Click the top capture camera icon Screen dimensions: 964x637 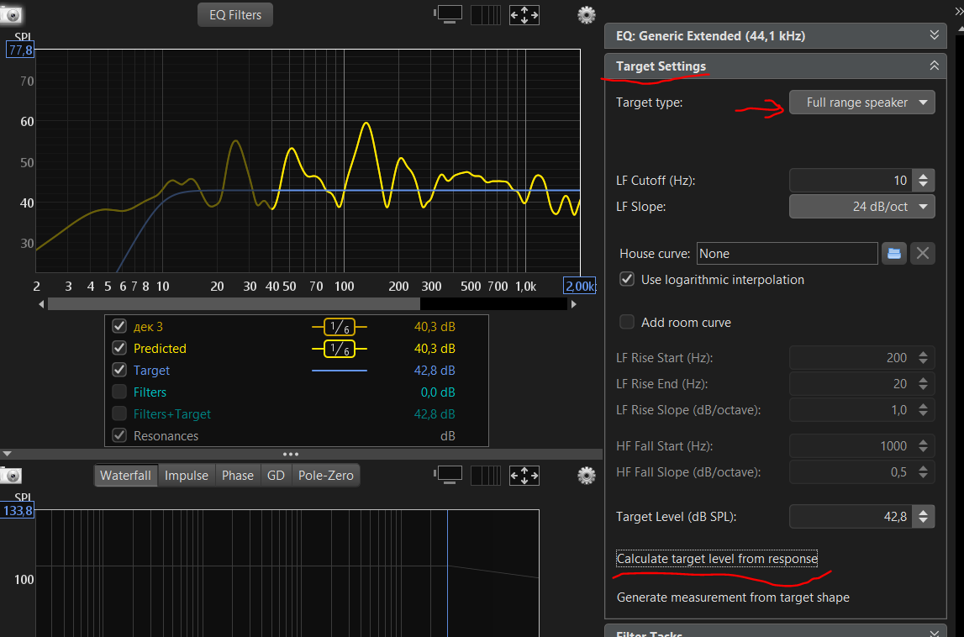(10, 15)
